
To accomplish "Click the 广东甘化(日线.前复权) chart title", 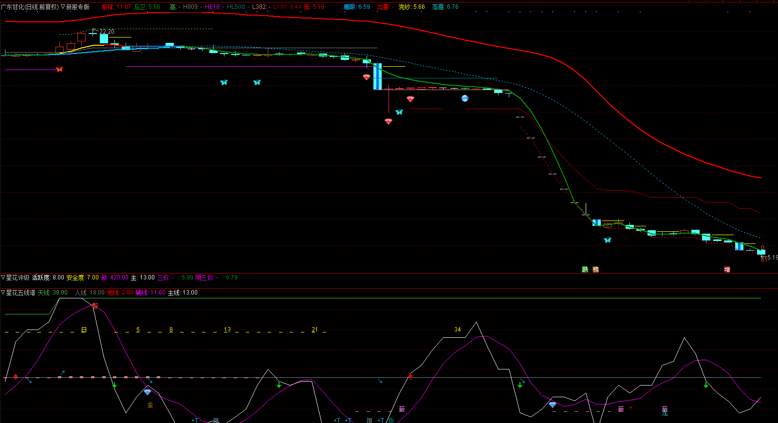I will tap(30, 7).
